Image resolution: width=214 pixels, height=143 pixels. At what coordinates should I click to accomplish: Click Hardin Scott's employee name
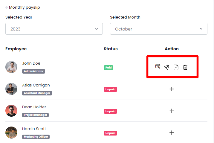tap(34, 129)
